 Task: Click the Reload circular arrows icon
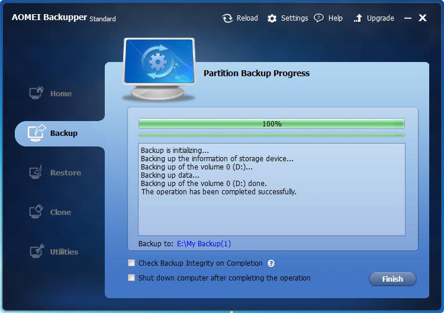[x=227, y=18]
